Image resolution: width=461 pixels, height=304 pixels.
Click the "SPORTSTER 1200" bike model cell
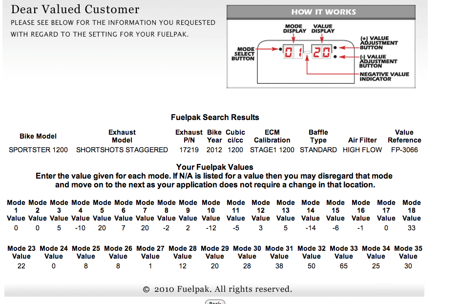(38, 150)
